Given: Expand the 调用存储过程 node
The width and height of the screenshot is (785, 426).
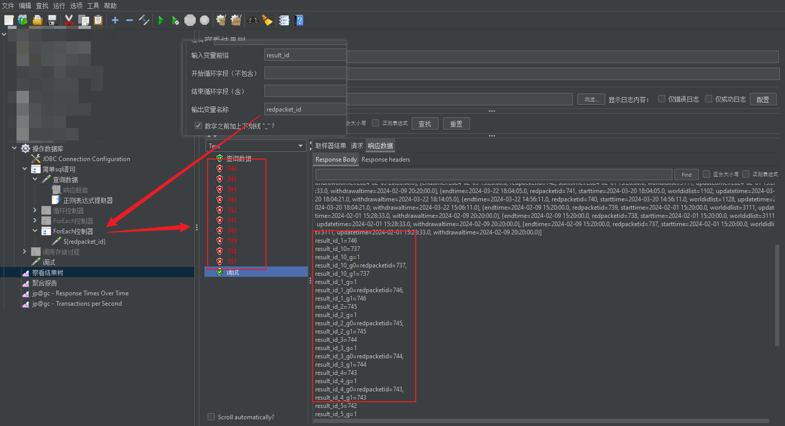Looking at the screenshot, I should [x=24, y=252].
